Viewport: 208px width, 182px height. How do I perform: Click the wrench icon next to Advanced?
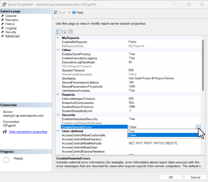(3, 36)
